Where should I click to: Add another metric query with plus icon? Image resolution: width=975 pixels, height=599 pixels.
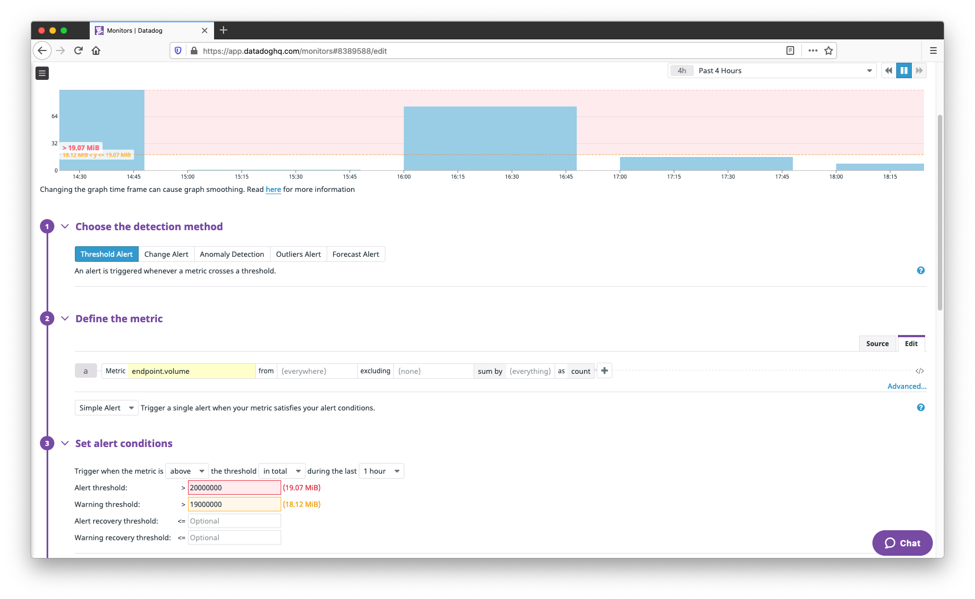[x=604, y=370]
